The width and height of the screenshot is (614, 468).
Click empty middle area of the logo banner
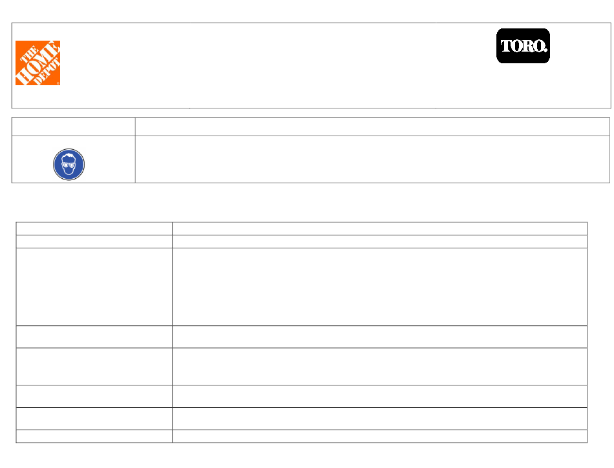coord(312,66)
